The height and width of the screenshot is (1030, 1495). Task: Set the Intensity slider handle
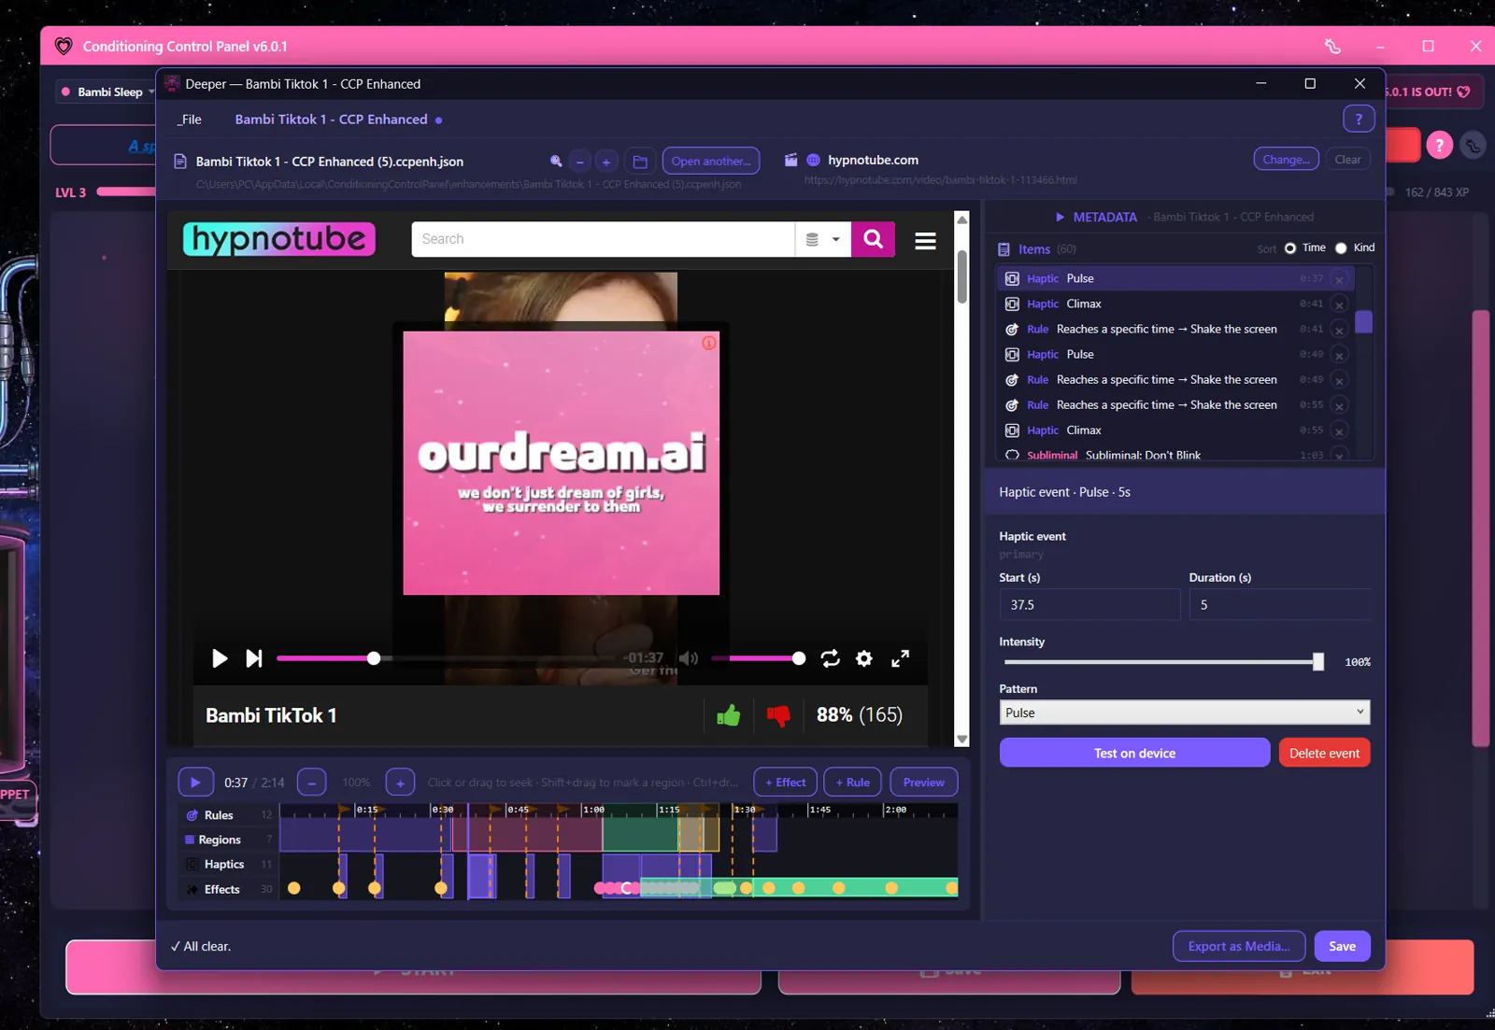(x=1318, y=662)
